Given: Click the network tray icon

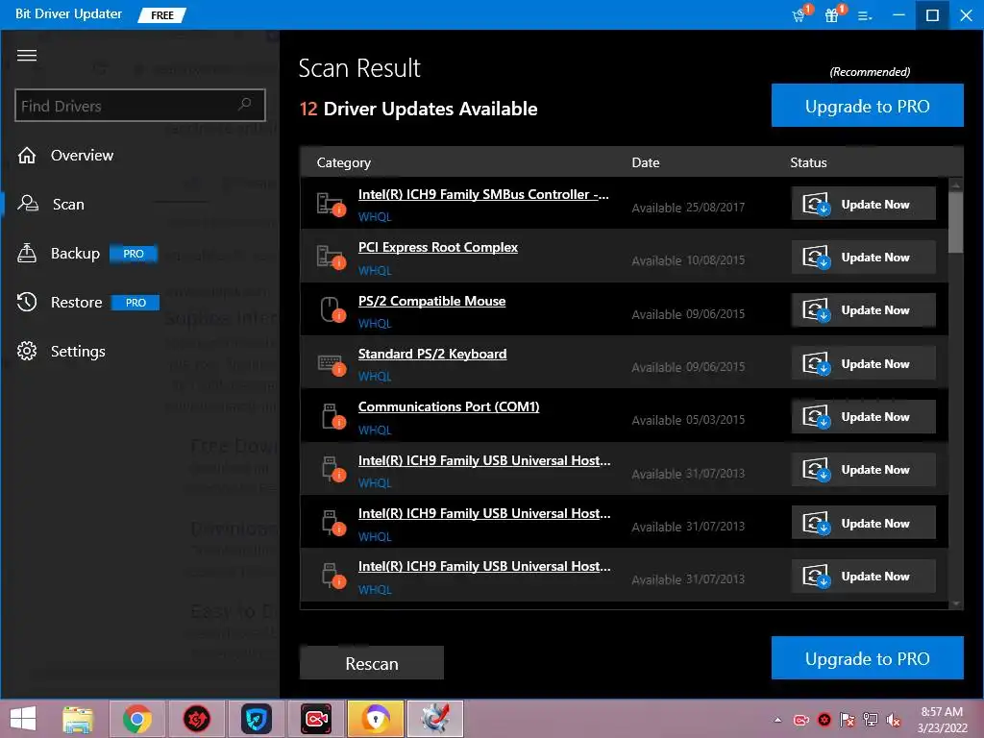Looking at the screenshot, I should (x=871, y=720).
